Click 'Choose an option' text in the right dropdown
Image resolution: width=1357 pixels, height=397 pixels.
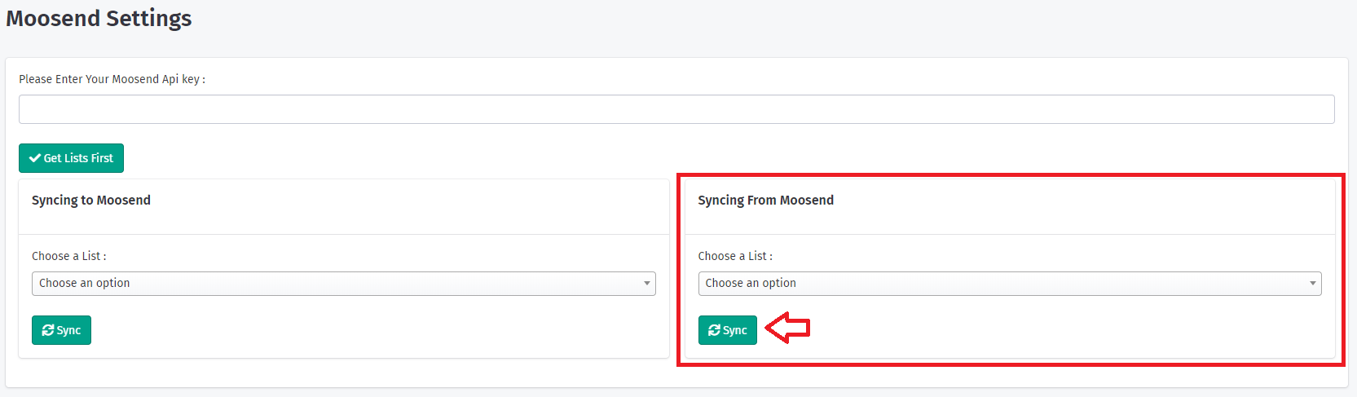(751, 283)
